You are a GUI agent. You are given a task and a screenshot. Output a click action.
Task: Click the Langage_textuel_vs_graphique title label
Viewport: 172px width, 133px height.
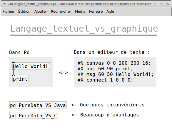coord(84,28)
